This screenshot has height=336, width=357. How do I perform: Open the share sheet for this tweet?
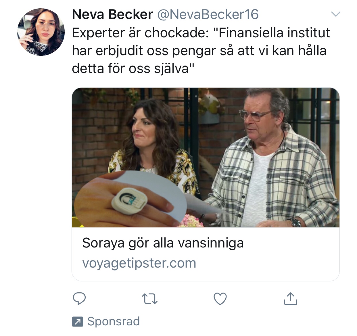coord(290,298)
